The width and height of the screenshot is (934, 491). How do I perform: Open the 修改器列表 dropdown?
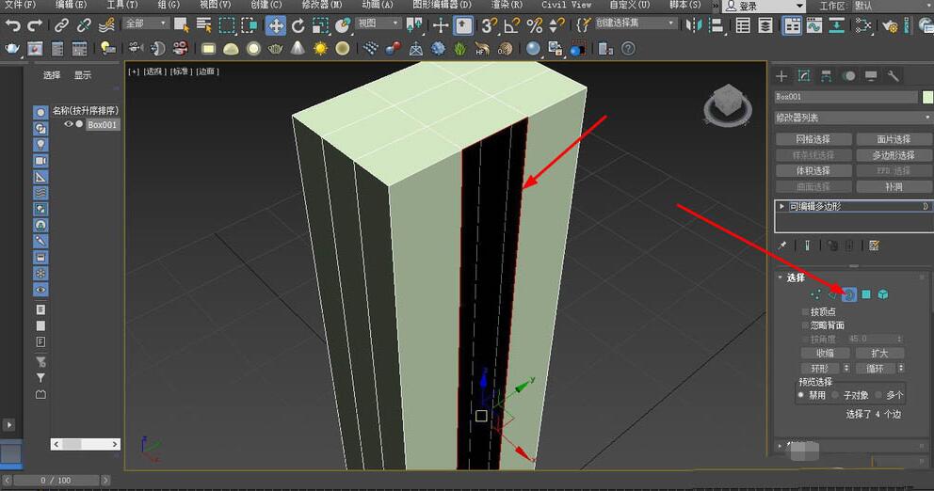(x=852, y=118)
